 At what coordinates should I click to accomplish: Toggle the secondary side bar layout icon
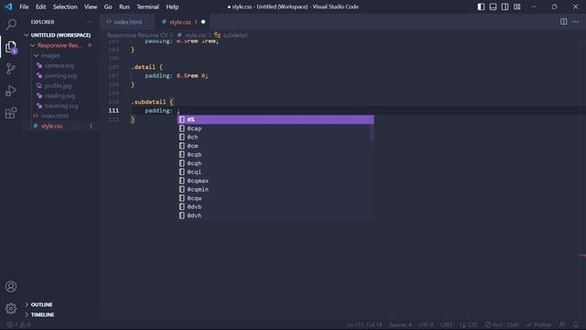point(505,6)
